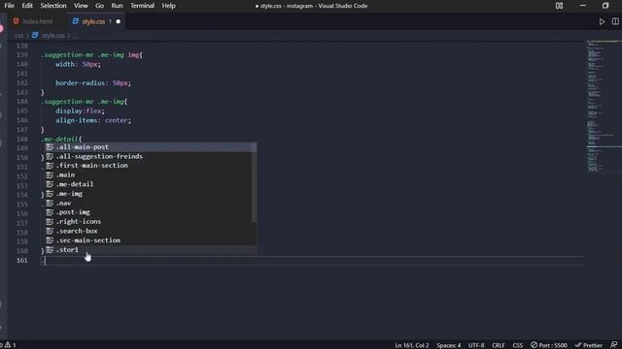This screenshot has height=349, width=622.
Task: Open the Go menu
Action: 99,6
